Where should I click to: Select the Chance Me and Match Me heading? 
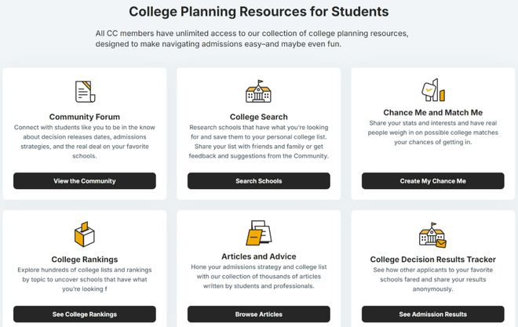432,112
